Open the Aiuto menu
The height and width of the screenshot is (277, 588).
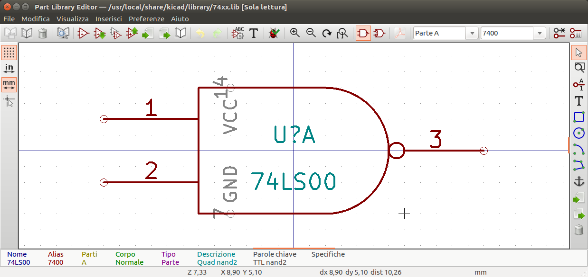pos(180,19)
